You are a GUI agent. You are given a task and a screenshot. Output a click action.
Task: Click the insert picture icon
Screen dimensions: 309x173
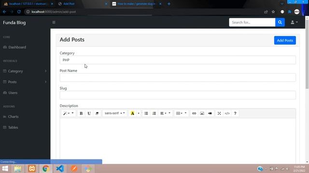tap(202, 113)
